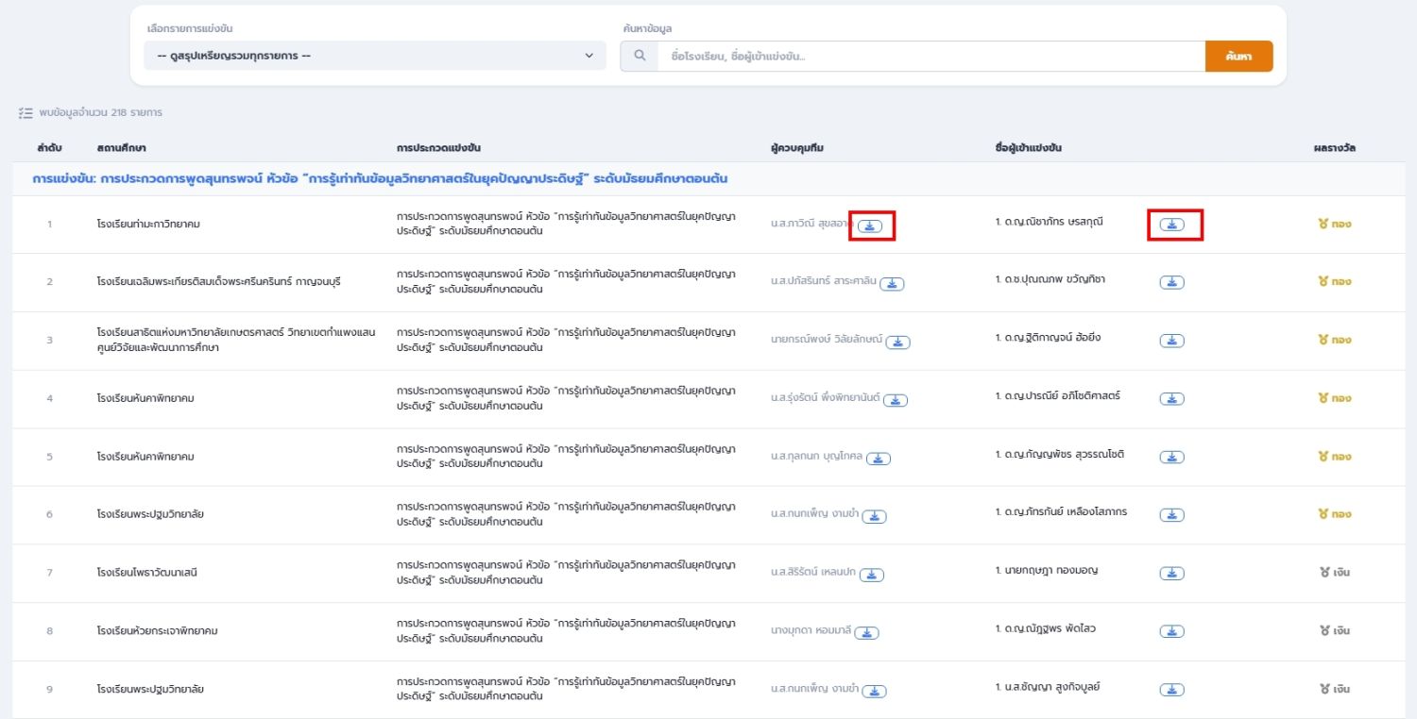Click the two-line school name in row 3

[236, 341]
